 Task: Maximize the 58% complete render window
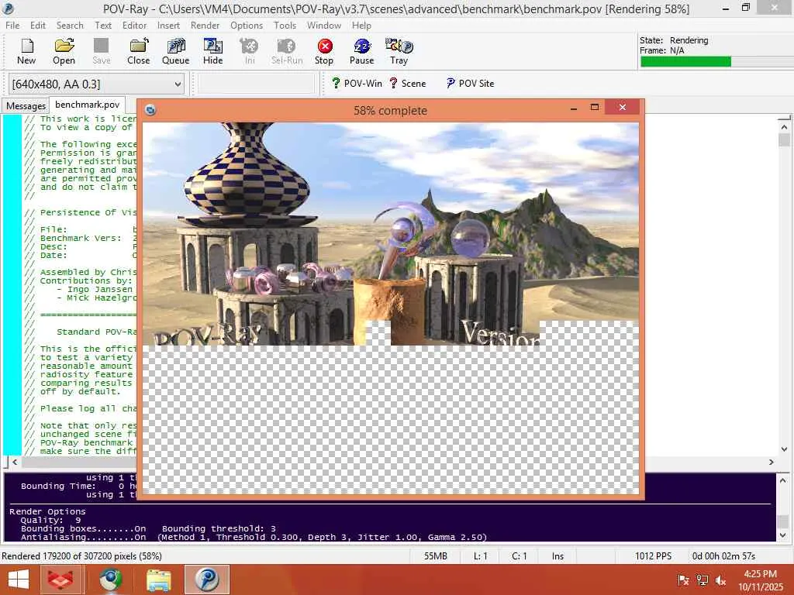point(595,107)
